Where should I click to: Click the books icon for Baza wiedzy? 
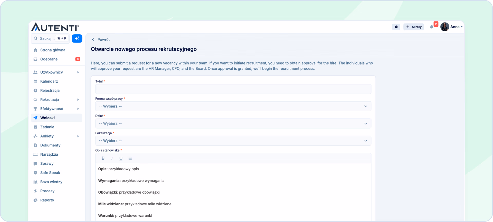[35, 182]
